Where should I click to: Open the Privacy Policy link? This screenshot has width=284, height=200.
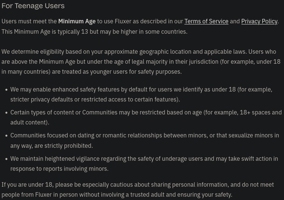259,21
